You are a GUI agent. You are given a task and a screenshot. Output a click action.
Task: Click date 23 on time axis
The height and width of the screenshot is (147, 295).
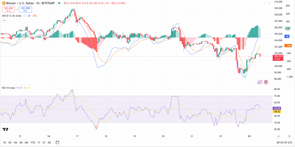pos(249,136)
